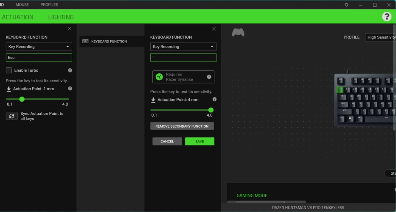This screenshot has height=212, width=396.
Task: Expand left Key Recording dropdown
Action: coord(39,47)
